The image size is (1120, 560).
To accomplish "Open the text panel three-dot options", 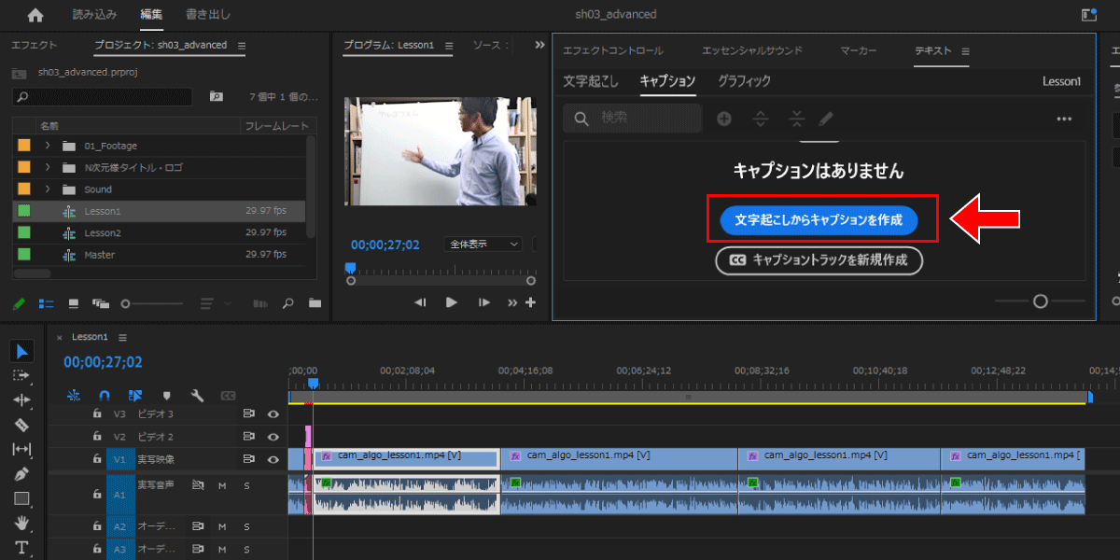I will tap(1064, 119).
